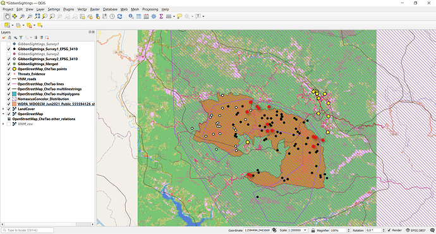This screenshot has width=436, height=234.
Task: Open the Scale dropdown in status bar
Action: pyautogui.click(x=305, y=230)
